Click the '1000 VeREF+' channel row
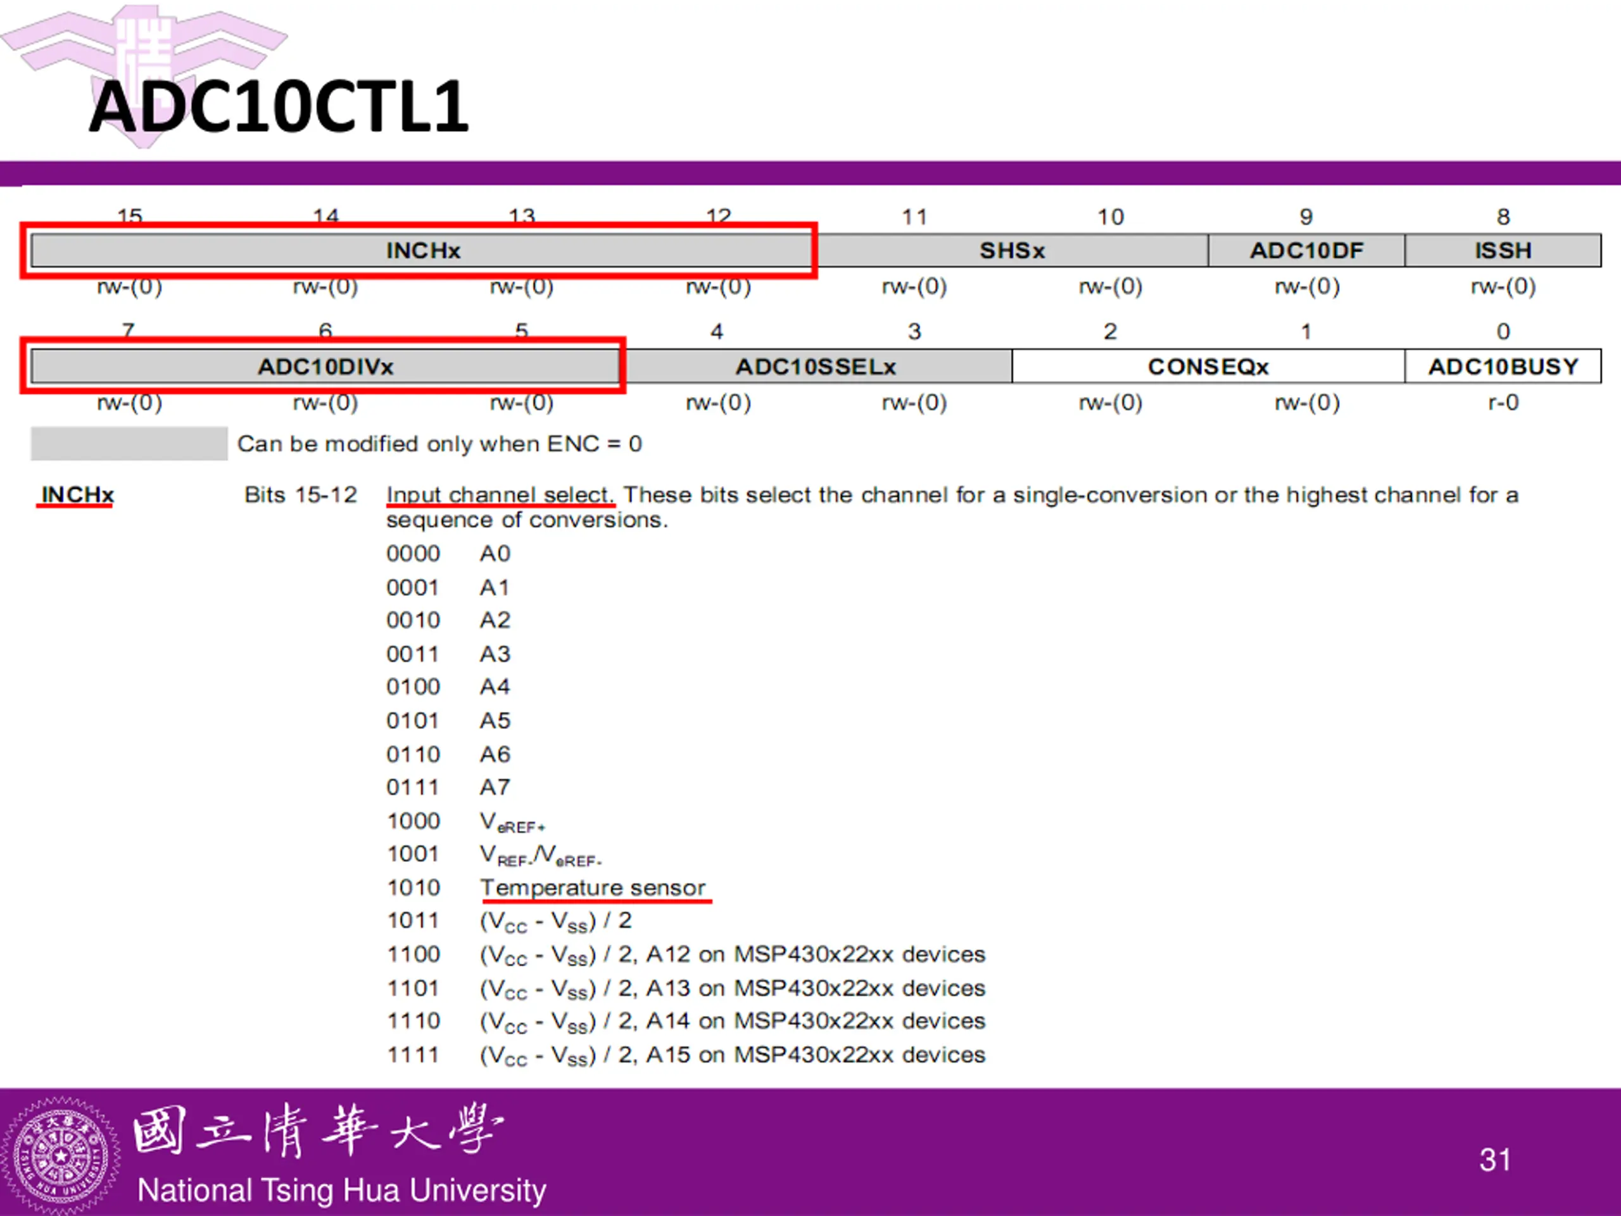This screenshot has width=1621, height=1216. (x=466, y=821)
